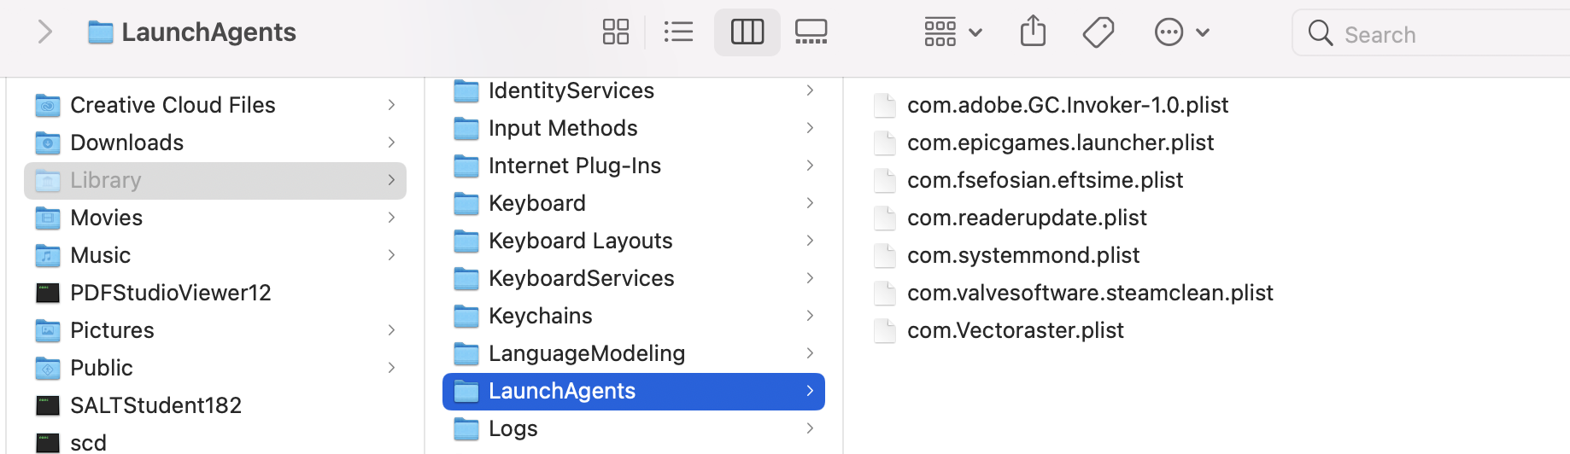Select com.epicgames.launcher.plist file
The image size is (1570, 454).
click(x=1059, y=143)
